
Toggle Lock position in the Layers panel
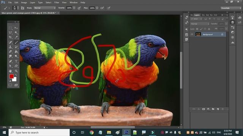[x=205, y=29]
